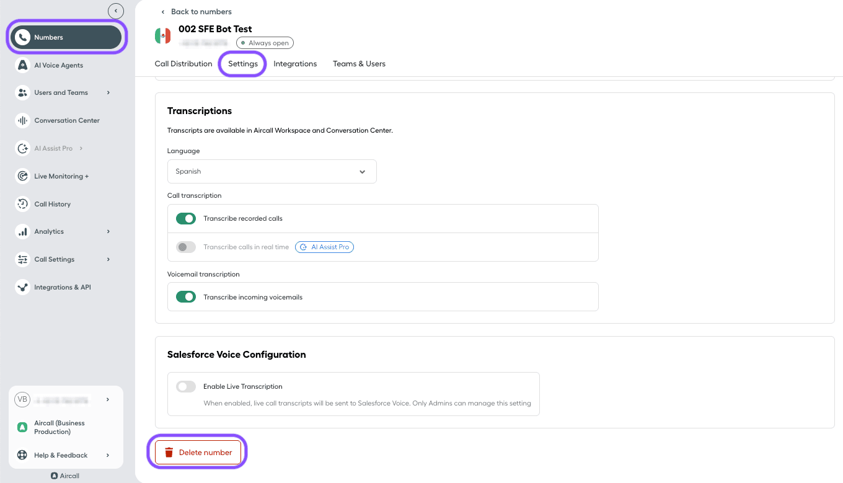Switch to the Call Distribution tab

(183, 63)
